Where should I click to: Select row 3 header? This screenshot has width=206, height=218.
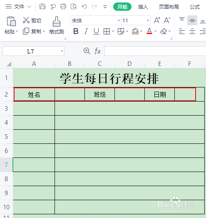point(6,109)
